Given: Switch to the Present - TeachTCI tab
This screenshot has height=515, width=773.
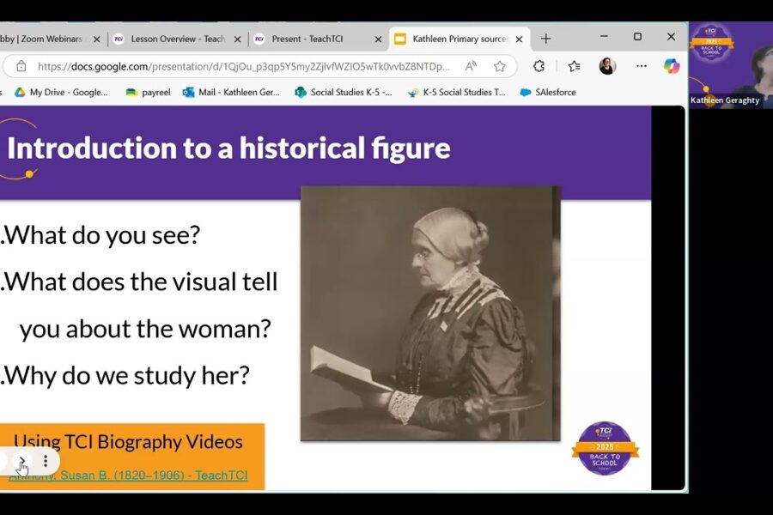Looking at the screenshot, I should click(x=318, y=39).
